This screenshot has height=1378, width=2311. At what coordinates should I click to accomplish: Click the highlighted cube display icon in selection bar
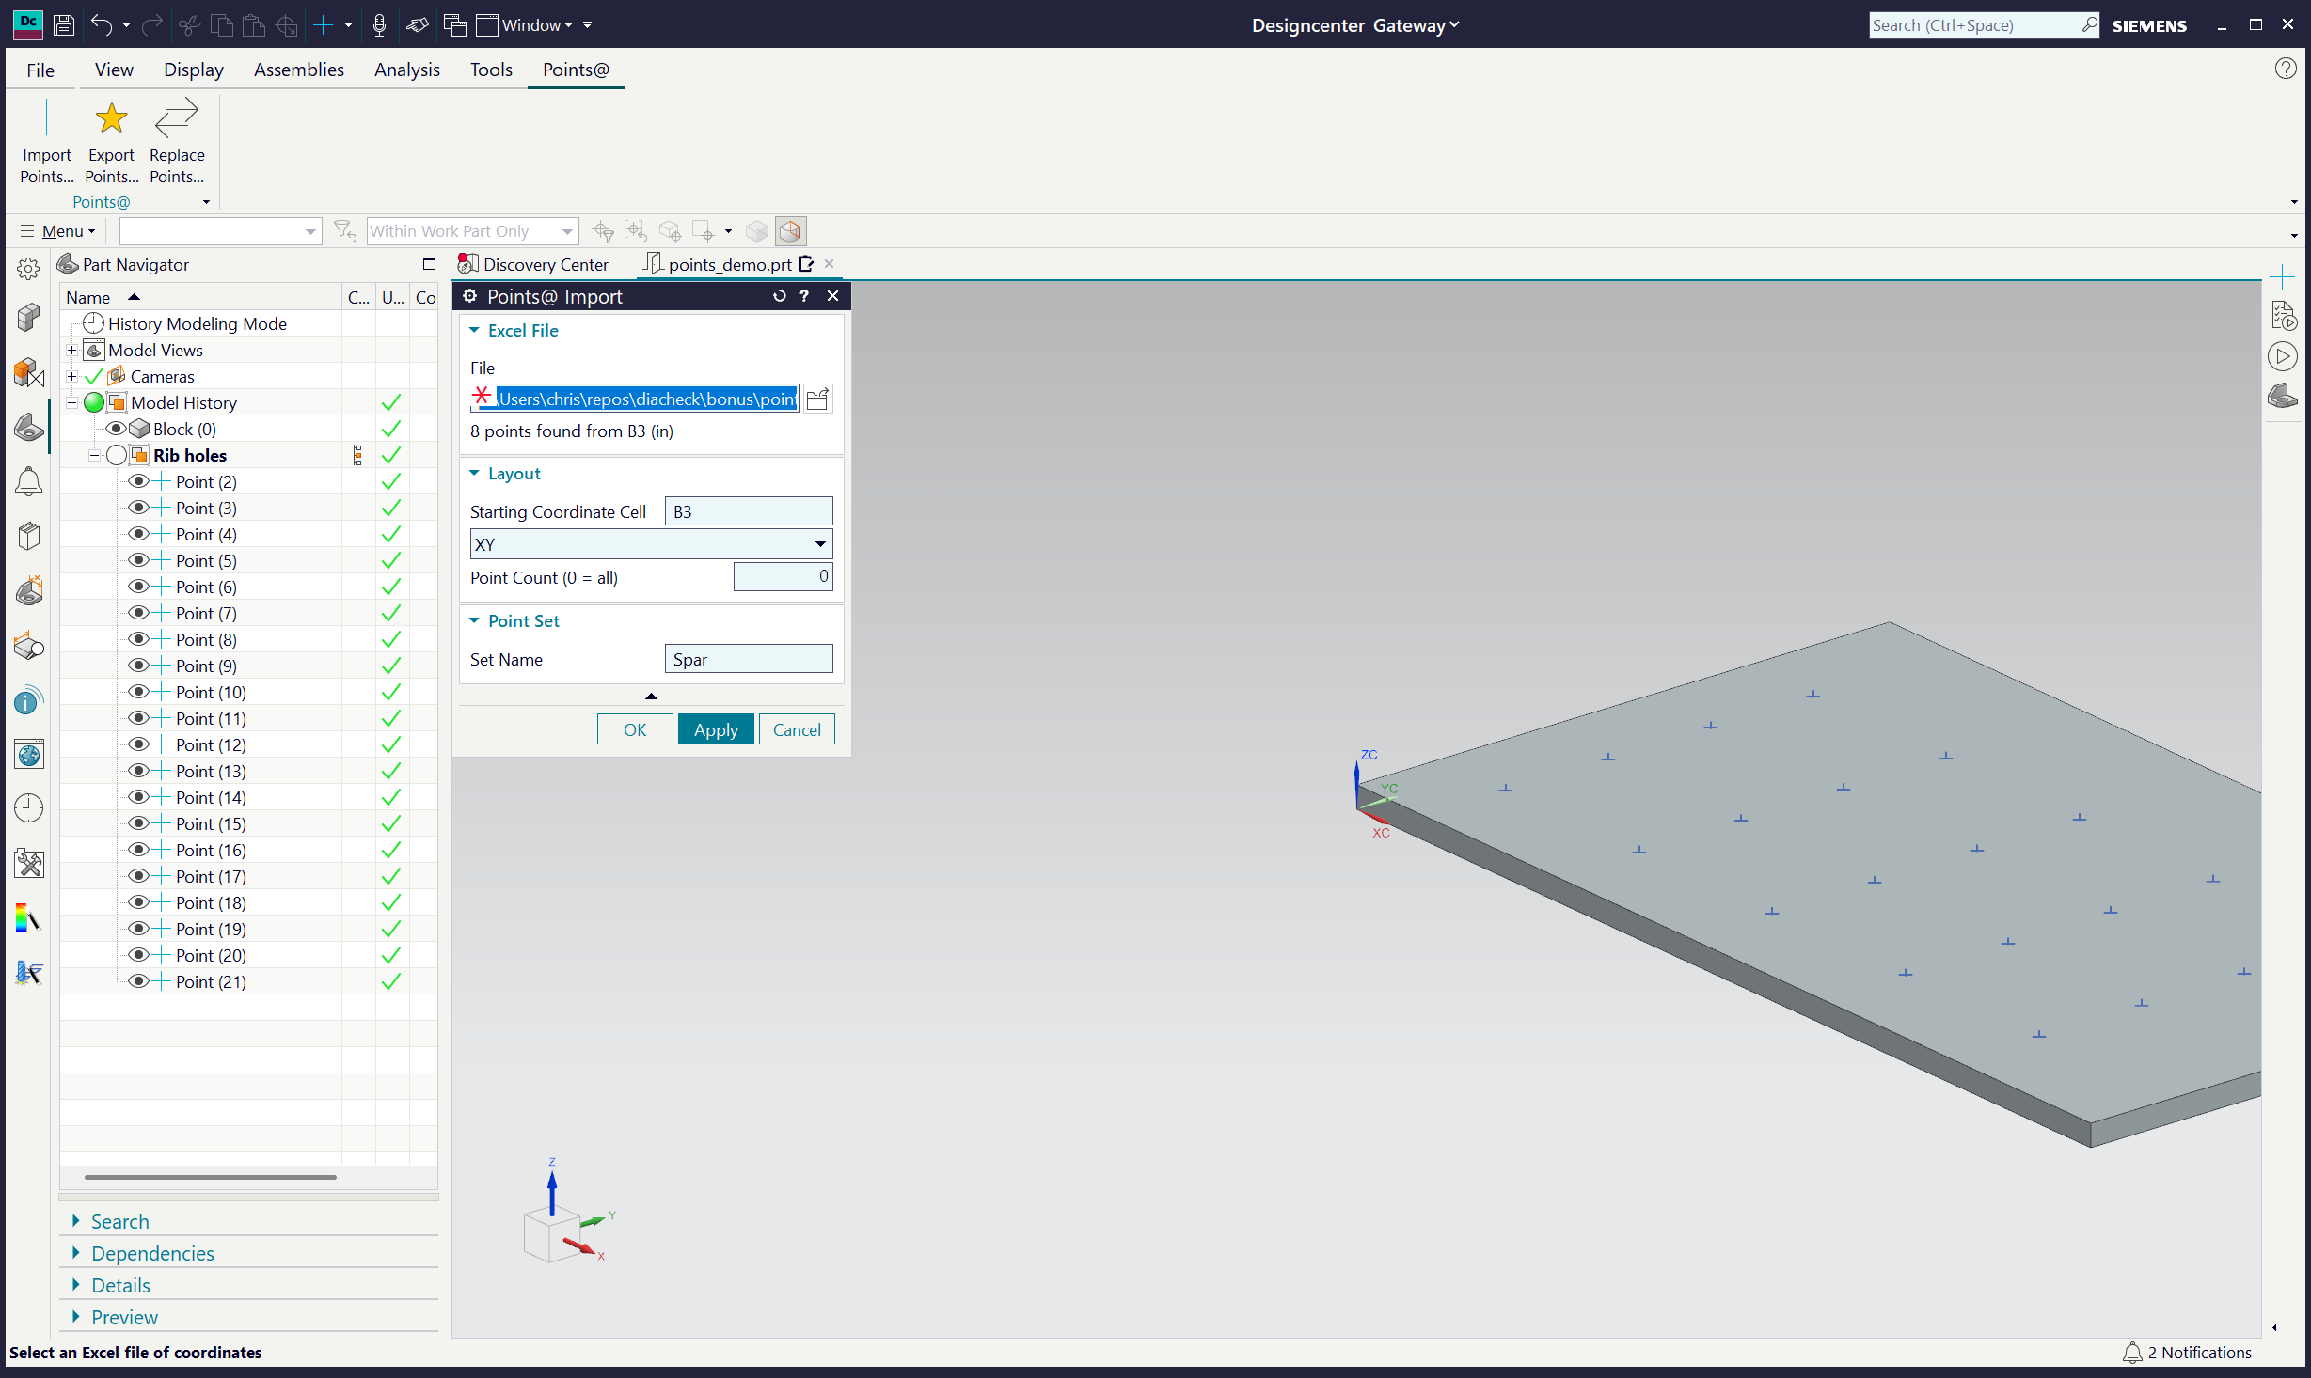coord(791,230)
